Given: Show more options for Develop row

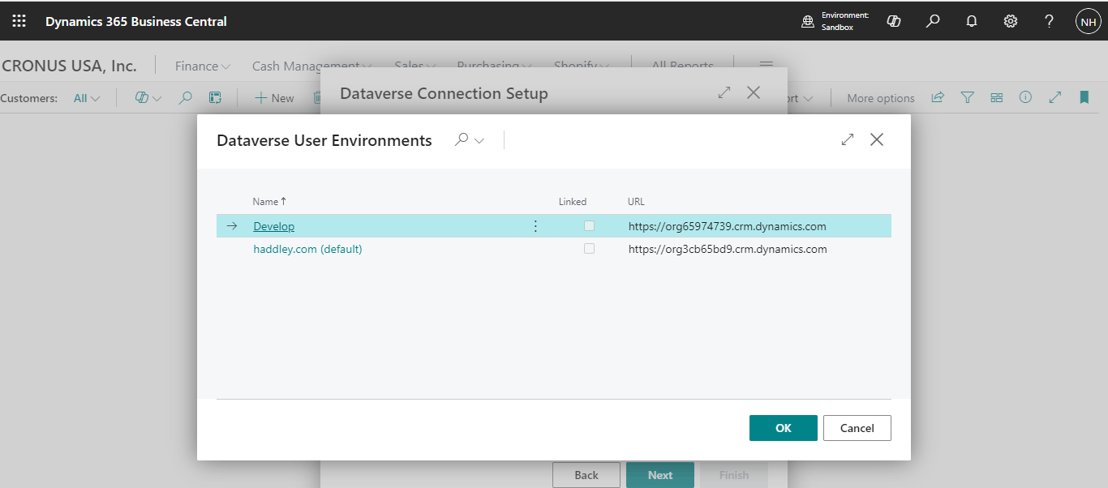Looking at the screenshot, I should click(535, 226).
